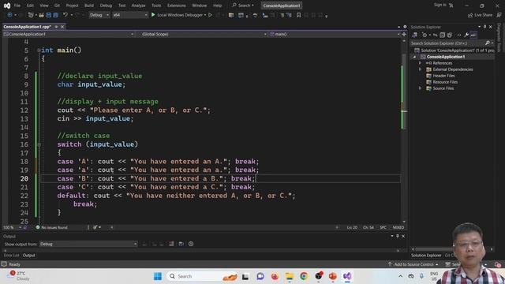The width and height of the screenshot is (505, 284).
Task: Click the No issues found indicator
Action: [51, 227]
